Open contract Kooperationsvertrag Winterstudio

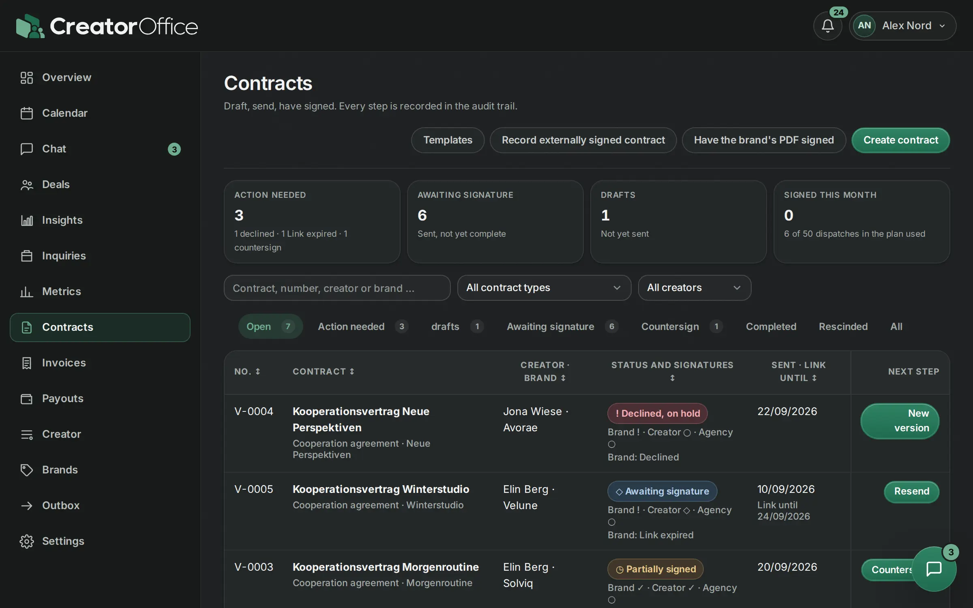tap(381, 489)
